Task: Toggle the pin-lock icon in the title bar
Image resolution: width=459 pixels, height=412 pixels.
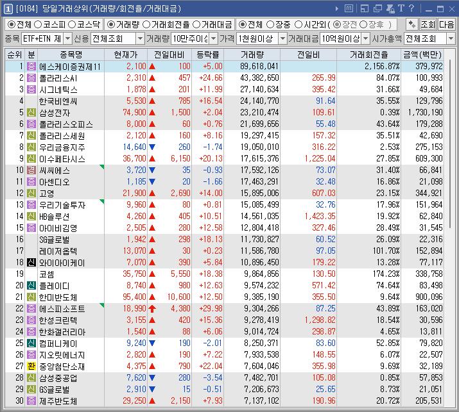Action: coord(390,9)
